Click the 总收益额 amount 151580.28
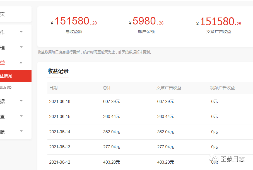Image resolution: width=253 pixels, height=170 pixels. point(74,21)
